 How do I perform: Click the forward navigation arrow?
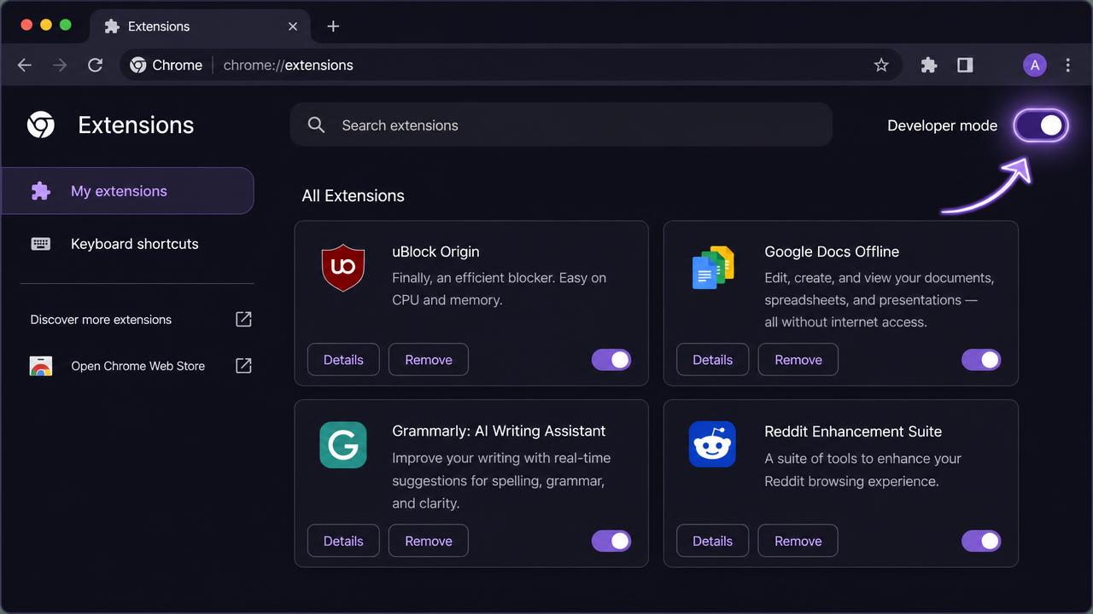[x=60, y=65]
